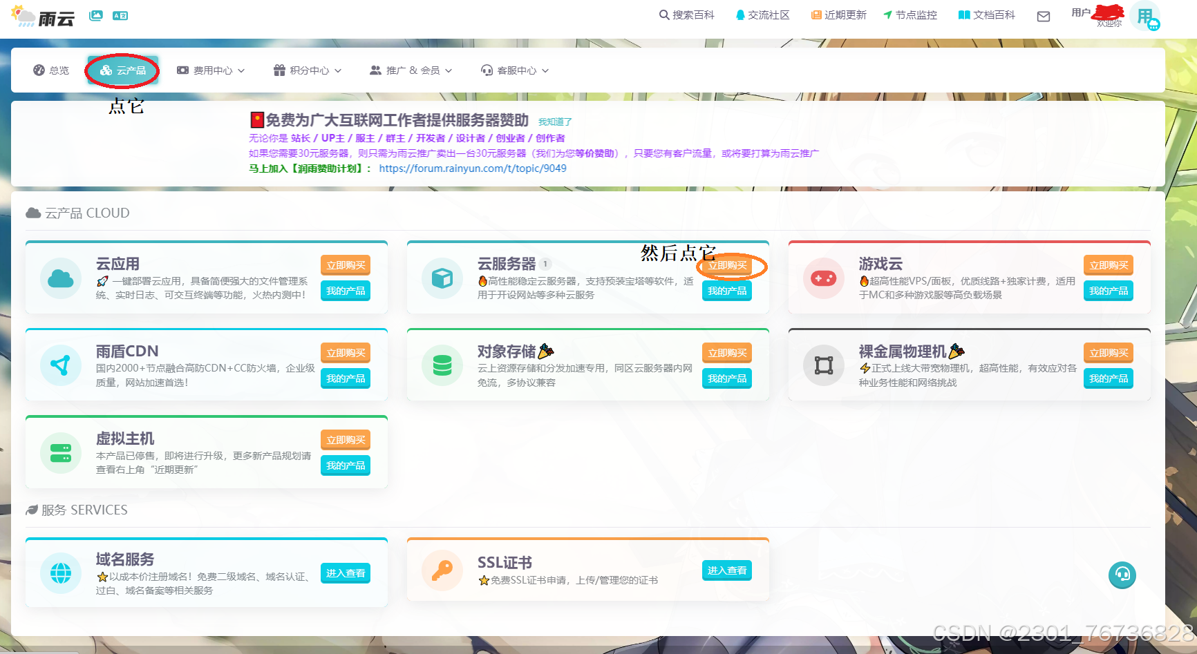The width and height of the screenshot is (1197, 654).
Task: Click the 云服务器 cube icon
Action: click(x=442, y=278)
